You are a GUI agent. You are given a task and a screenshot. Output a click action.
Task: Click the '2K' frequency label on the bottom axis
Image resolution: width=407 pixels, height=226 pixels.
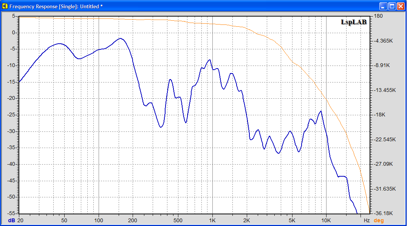pos(247,221)
